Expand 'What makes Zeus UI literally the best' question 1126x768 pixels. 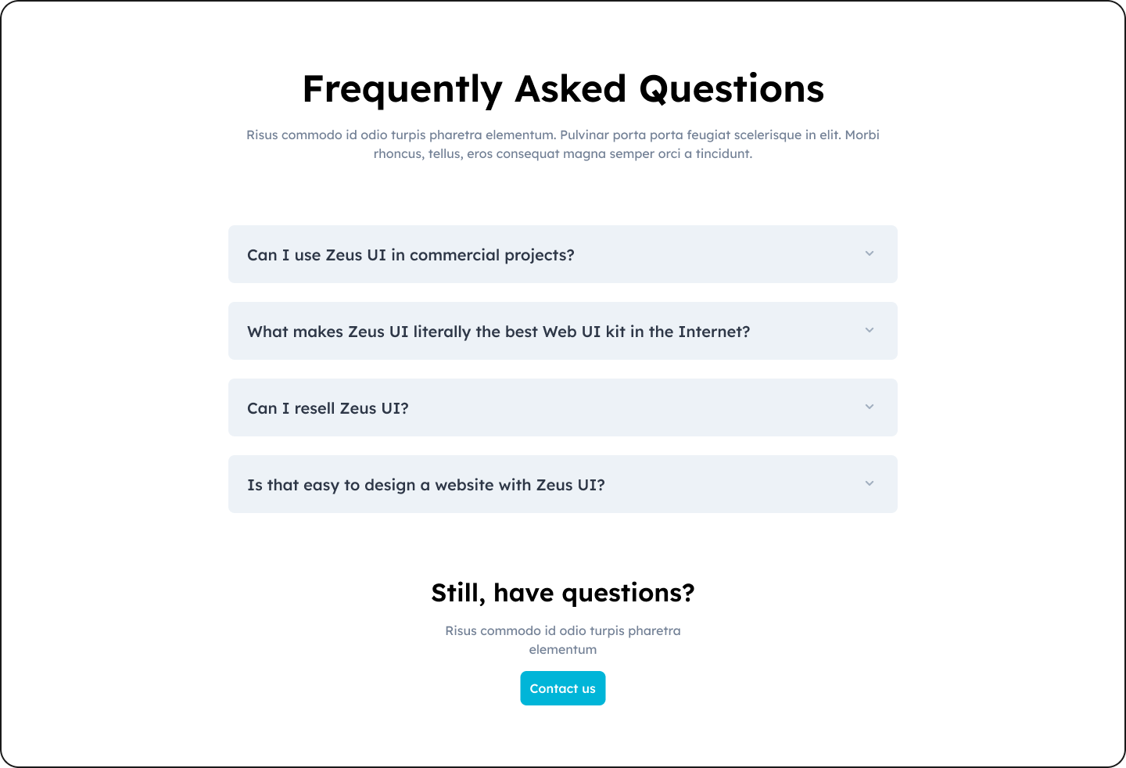(x=498, y=332)
